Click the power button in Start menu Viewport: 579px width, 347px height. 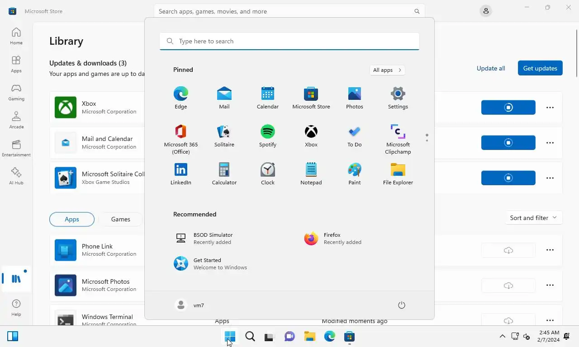(x=401, y=305)
